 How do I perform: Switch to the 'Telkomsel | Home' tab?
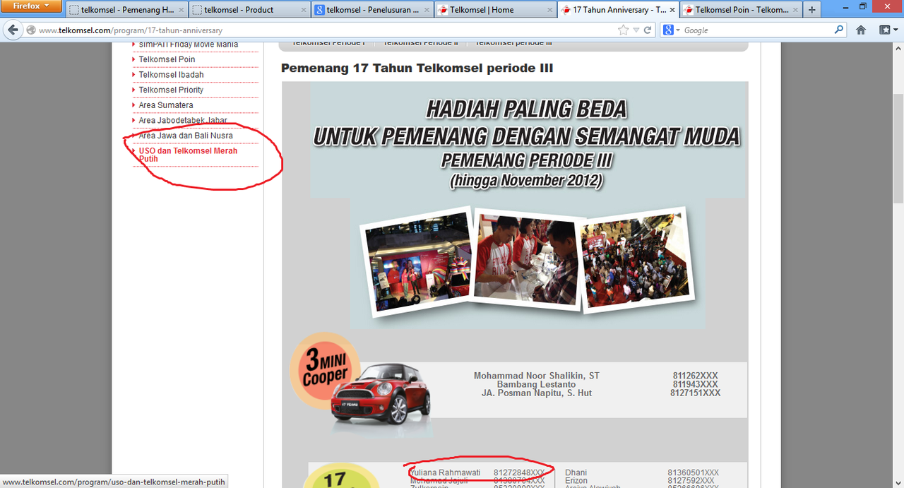[x=495, y=10]
